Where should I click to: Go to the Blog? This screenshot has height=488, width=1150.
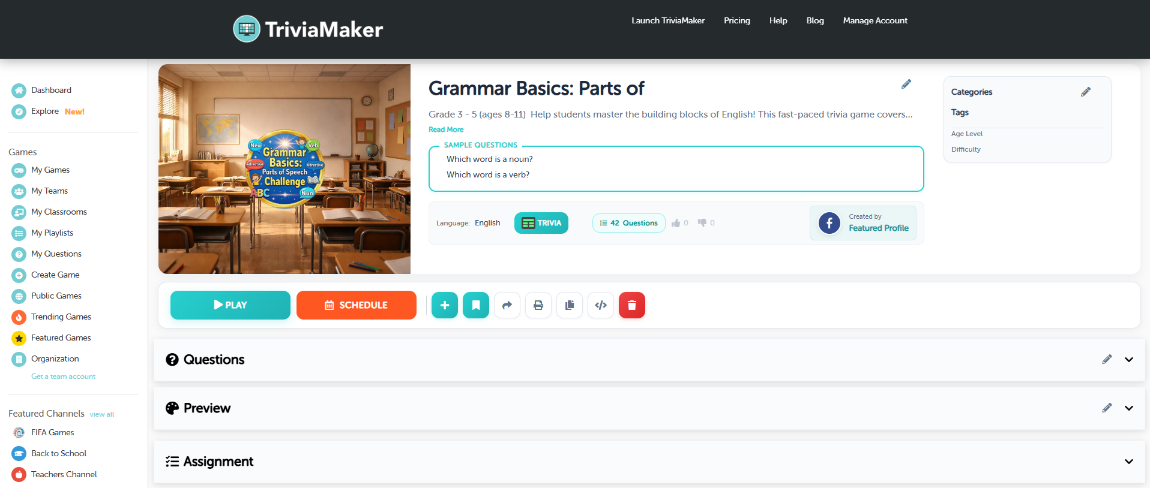(x=815, y=20)
